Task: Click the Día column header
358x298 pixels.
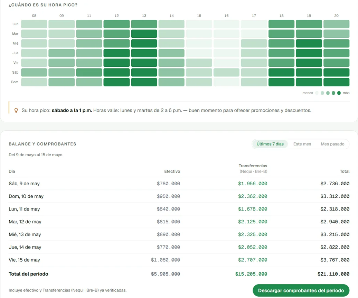Action: 12,171
